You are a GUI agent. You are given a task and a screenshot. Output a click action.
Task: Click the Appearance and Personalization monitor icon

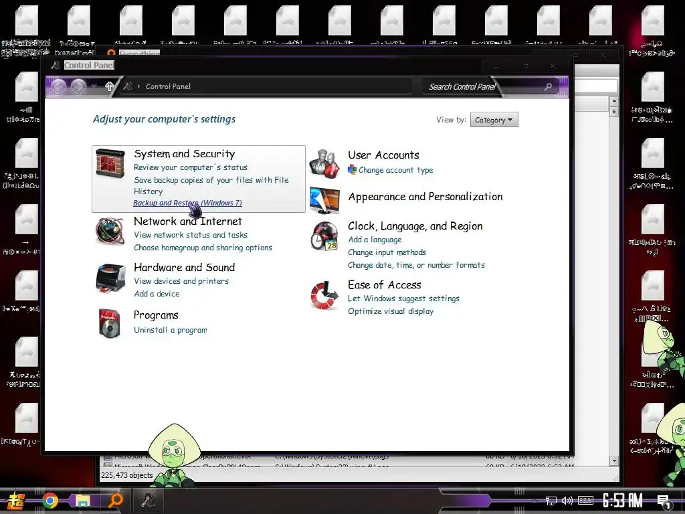click(324, 200)
